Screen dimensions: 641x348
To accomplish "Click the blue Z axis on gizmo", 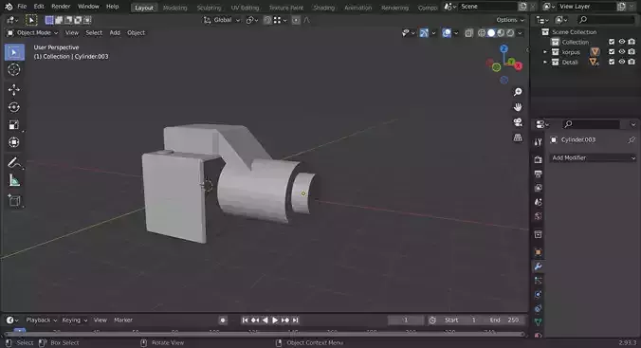I will point(504,48).
